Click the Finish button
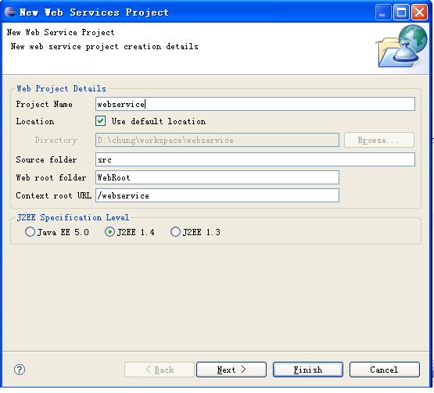Viewport: 434px width, 393px height. 308,370
